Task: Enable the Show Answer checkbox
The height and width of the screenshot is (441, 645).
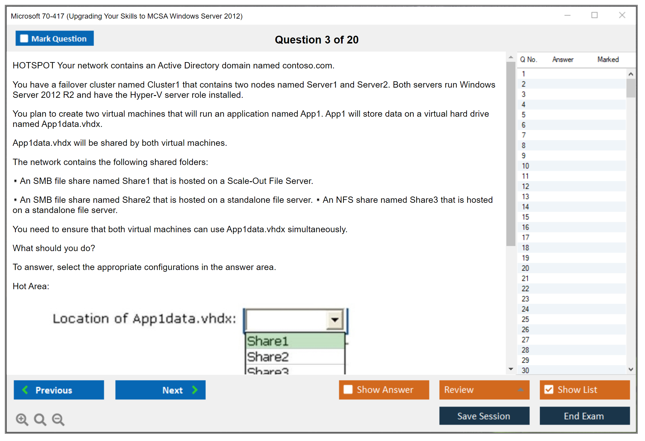Action: click(x=348, y=389)
